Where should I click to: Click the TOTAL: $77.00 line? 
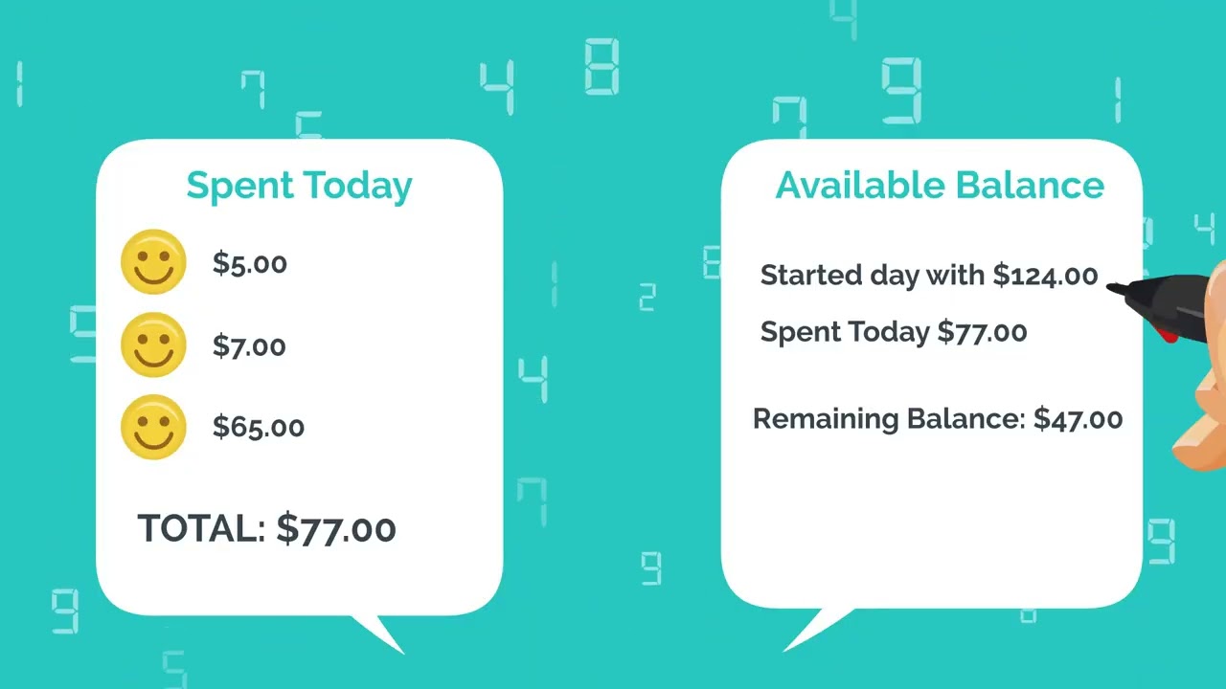(266, 528)
